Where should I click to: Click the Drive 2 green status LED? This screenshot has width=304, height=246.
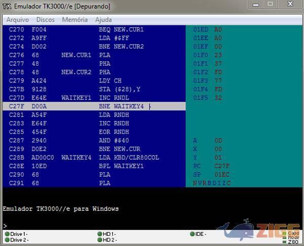[8, 240]
